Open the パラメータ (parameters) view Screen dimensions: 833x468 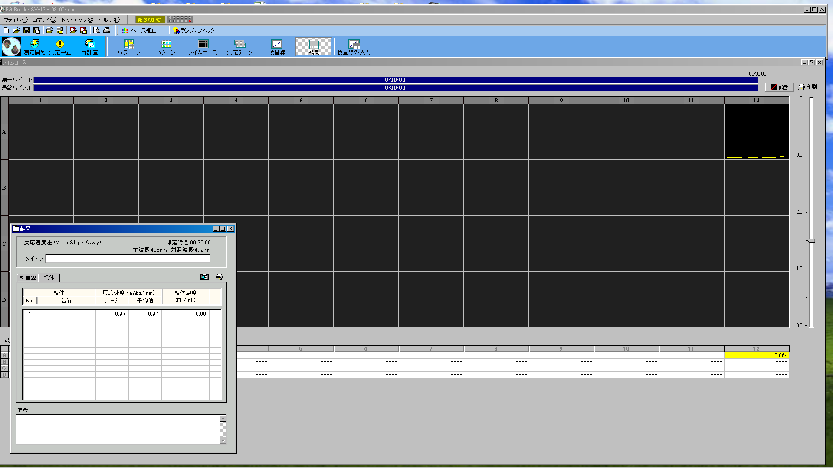(x=129, y=47)
